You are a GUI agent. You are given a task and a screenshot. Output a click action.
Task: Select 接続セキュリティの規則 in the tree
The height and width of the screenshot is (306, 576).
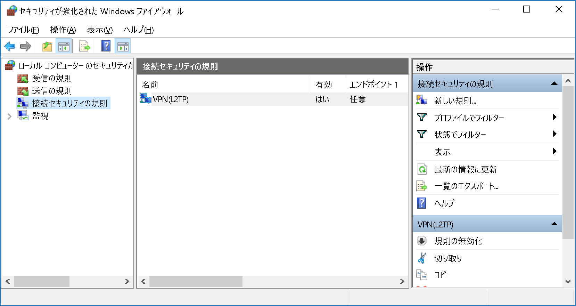click(x=69, y=103)
